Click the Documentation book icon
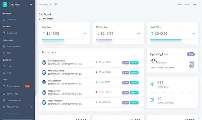Screen dimensions: 202x120 coord(4,100)
